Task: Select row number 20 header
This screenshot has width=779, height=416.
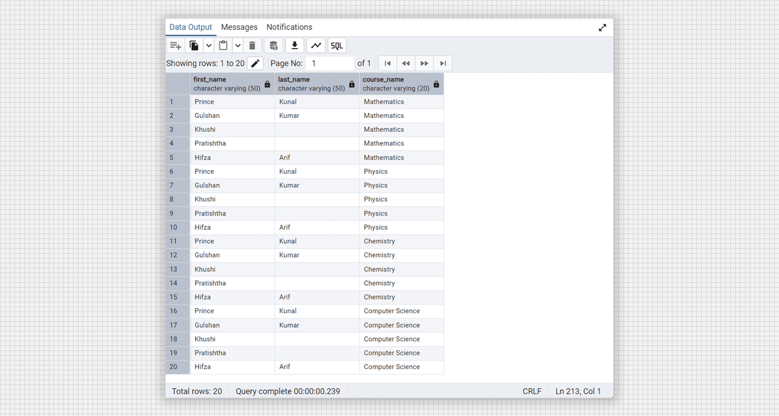Action: (178, 367)
